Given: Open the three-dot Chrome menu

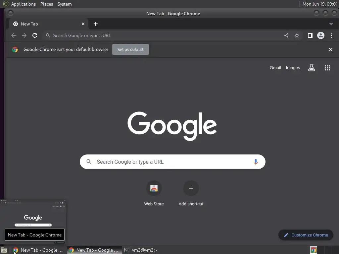Looking at the screenshot, I should [x=331, y=35].
